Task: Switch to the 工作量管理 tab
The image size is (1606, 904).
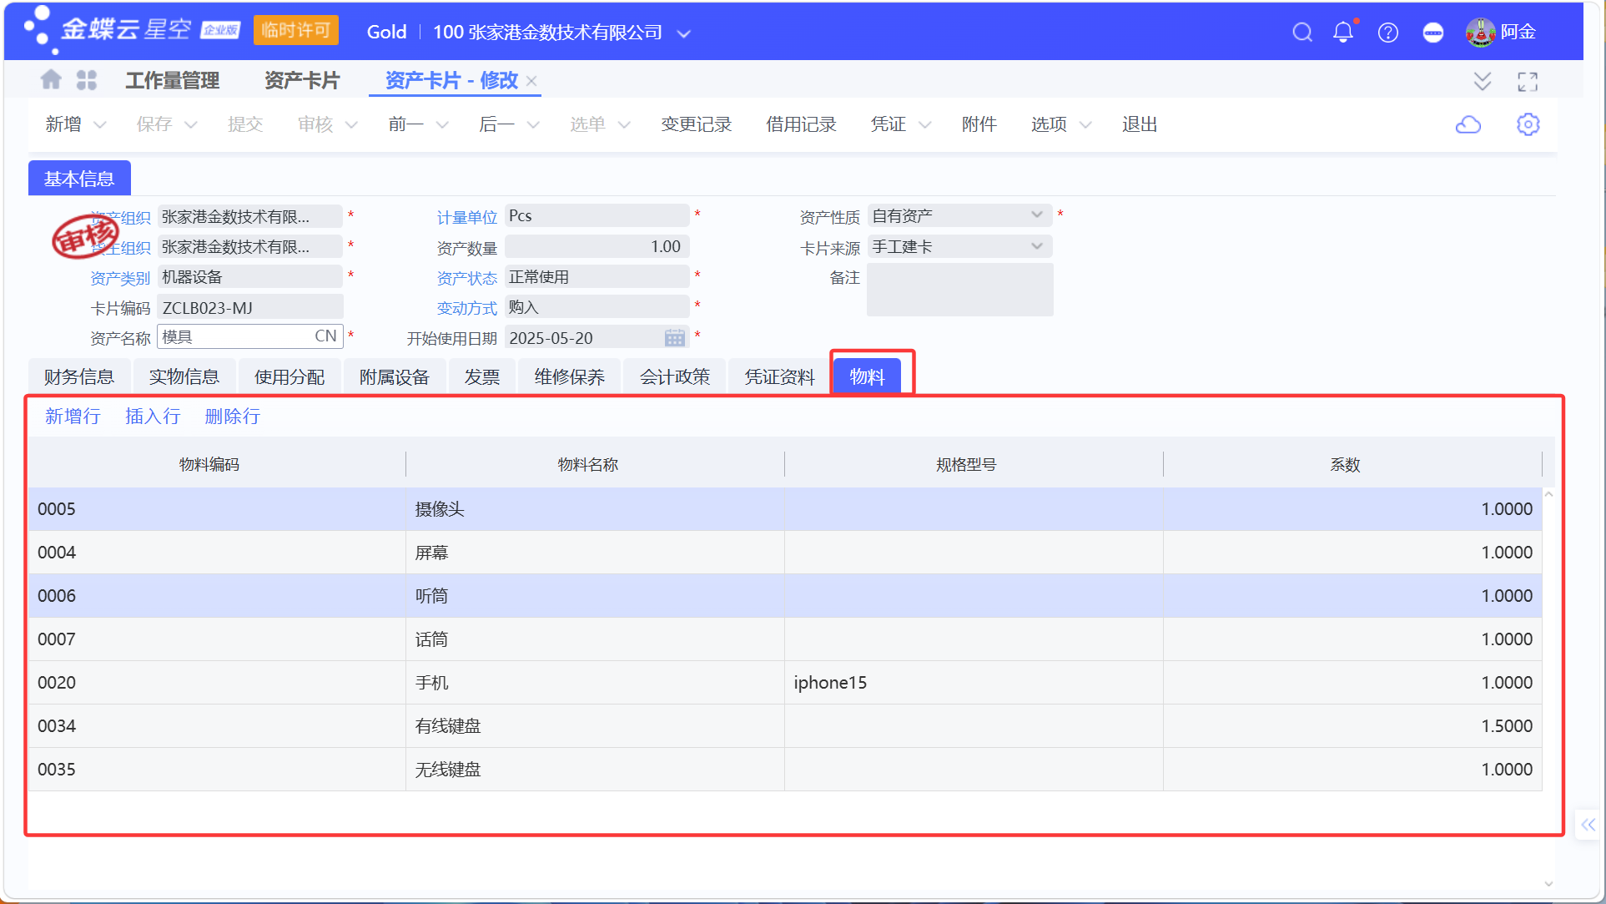Action: 173,80
